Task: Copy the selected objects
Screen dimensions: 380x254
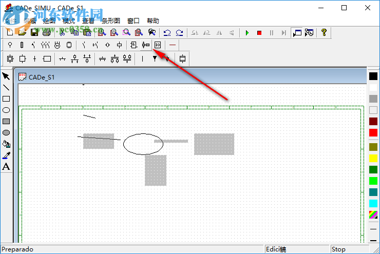Action: (74, 32)
